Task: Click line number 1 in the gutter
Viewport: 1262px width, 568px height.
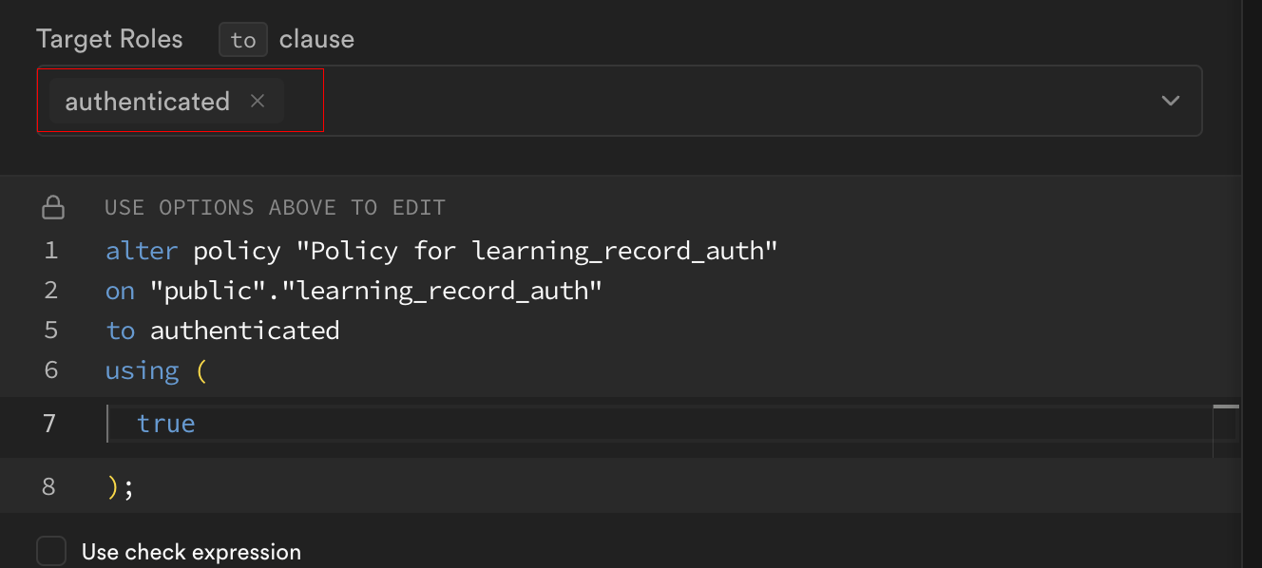Action: (51, 251)
